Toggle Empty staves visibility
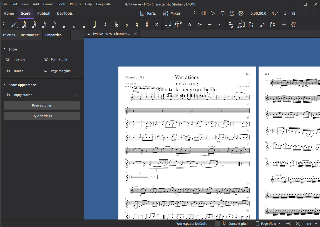 pos(8,95)
